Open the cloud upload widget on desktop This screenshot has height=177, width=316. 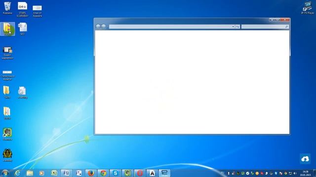point(305,159)
